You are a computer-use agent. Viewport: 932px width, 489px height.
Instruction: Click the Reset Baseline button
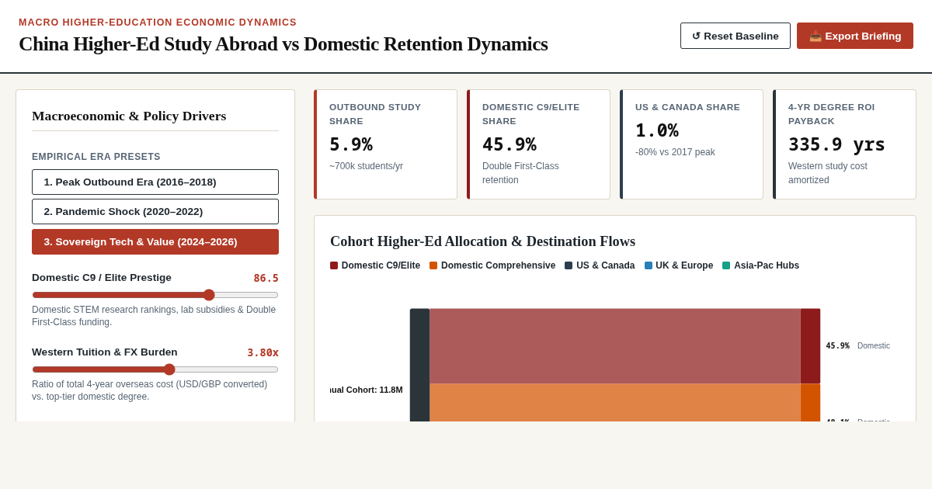(736, 36)
